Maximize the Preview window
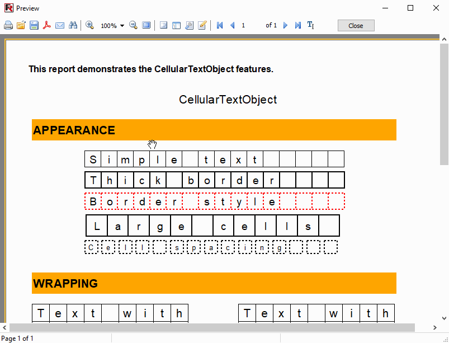Screen dimensions: 449x343 point(410,8)
